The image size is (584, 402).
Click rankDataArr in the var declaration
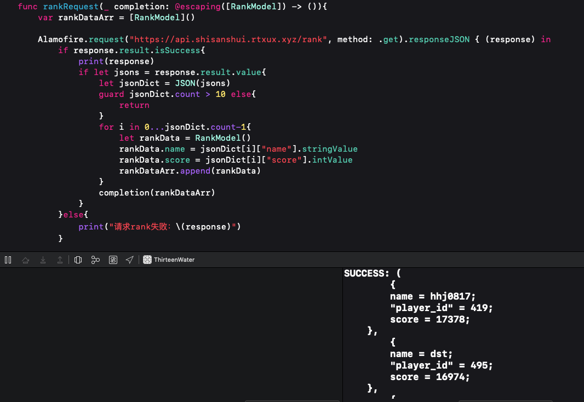point(85,18)
